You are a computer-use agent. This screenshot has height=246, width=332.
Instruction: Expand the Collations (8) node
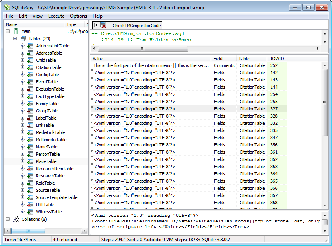8,219
